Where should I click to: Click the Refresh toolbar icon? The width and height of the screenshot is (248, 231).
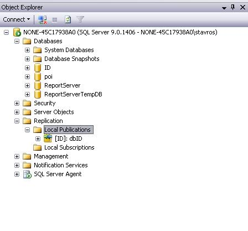pos(68,19)
